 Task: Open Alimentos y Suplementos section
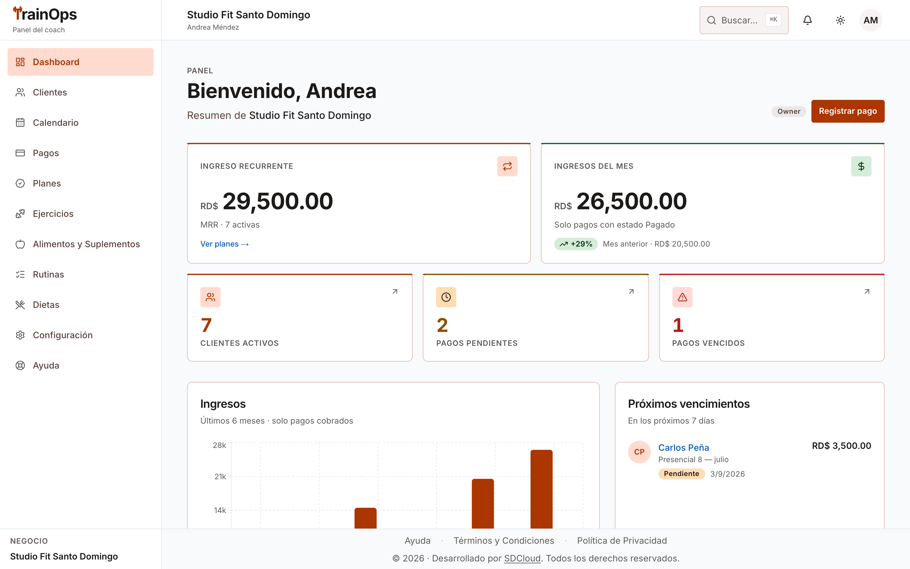81,244
